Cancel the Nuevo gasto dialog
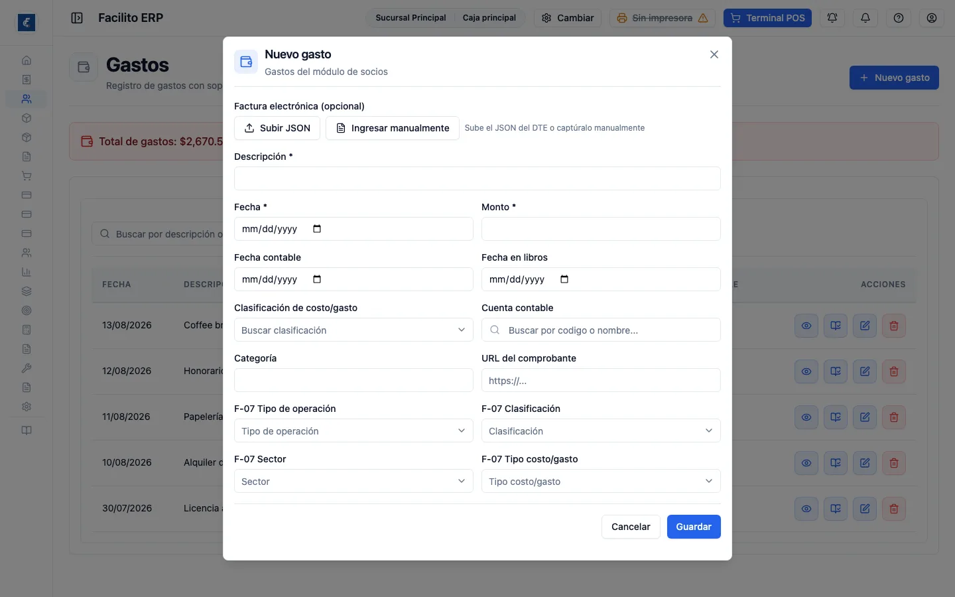 (631, 527)
